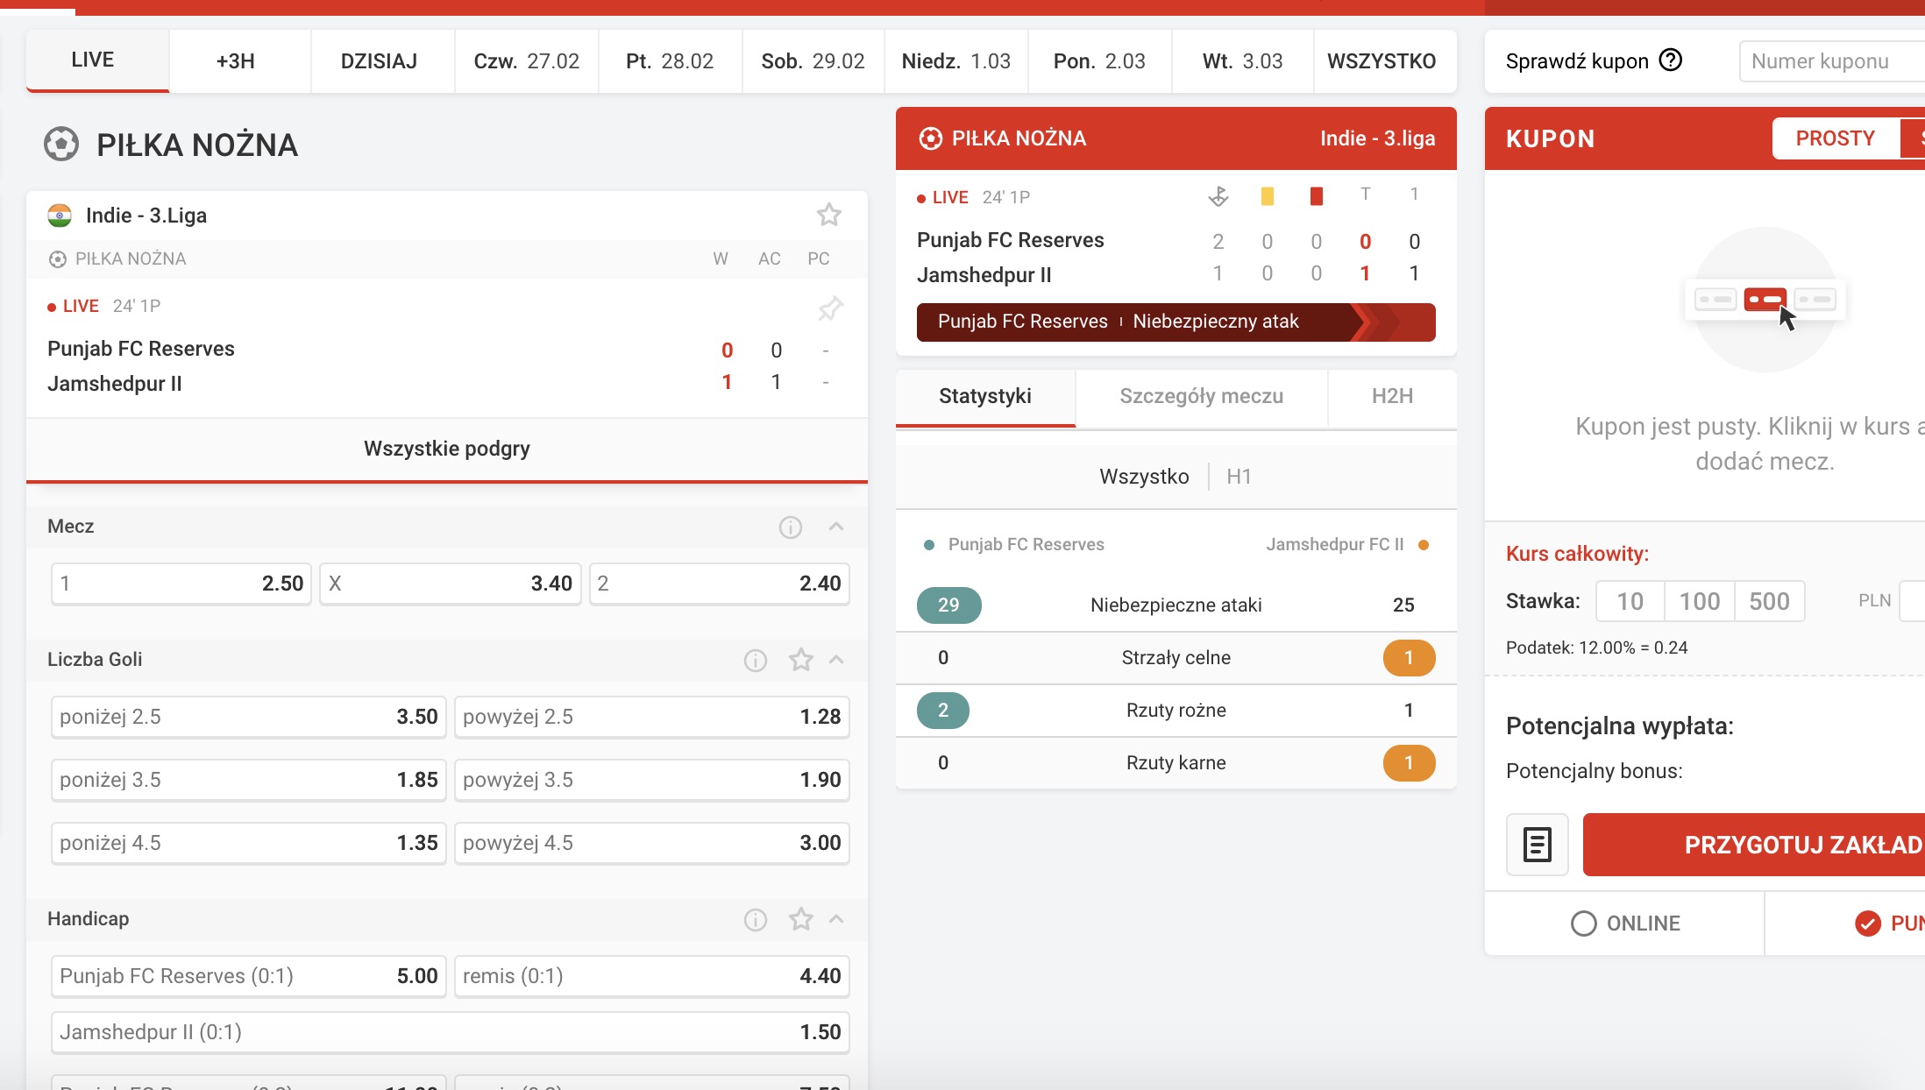Favorite the Handicap market star
The height and width of the screenshot is (1090, 1925).
tap(800, 919)
